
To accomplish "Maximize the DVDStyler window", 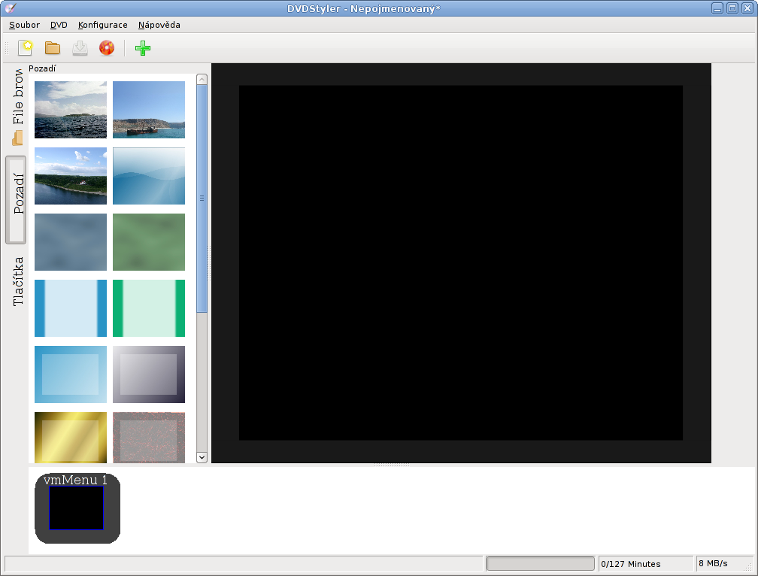I will point(732,8).
